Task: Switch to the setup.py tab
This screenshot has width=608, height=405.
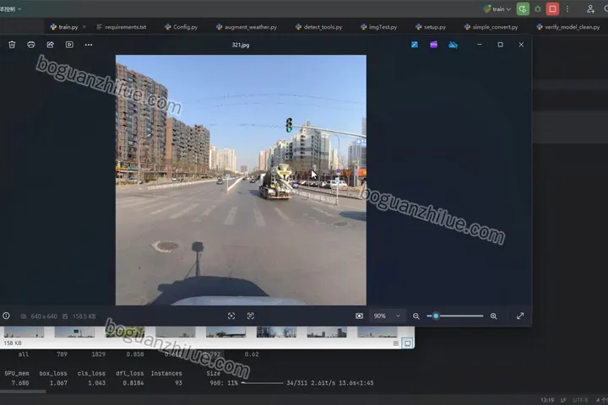Action: click(x=431, y=27)
